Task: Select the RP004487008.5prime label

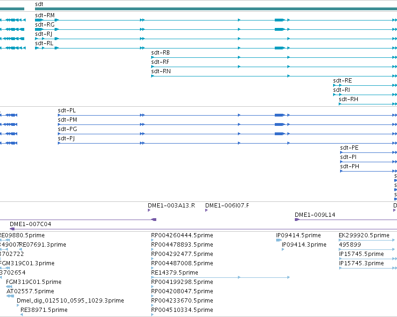Action: click(182, 263)
